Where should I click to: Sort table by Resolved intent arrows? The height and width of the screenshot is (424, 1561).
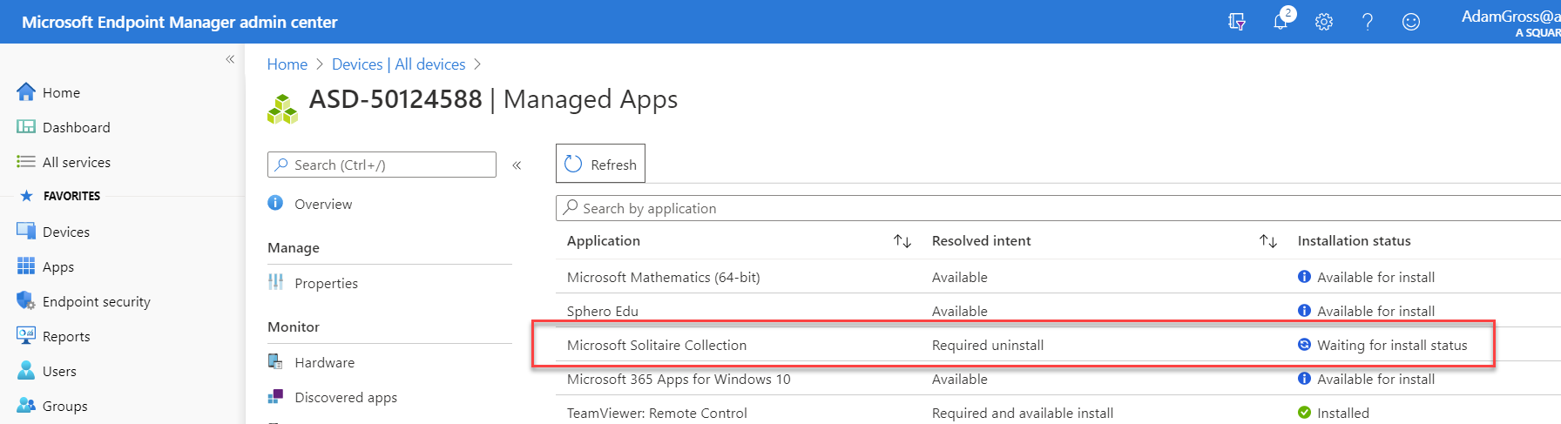pos(1268,241)
